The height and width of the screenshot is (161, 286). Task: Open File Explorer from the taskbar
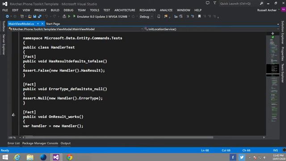pyautogui.click(x=30, y=157)
